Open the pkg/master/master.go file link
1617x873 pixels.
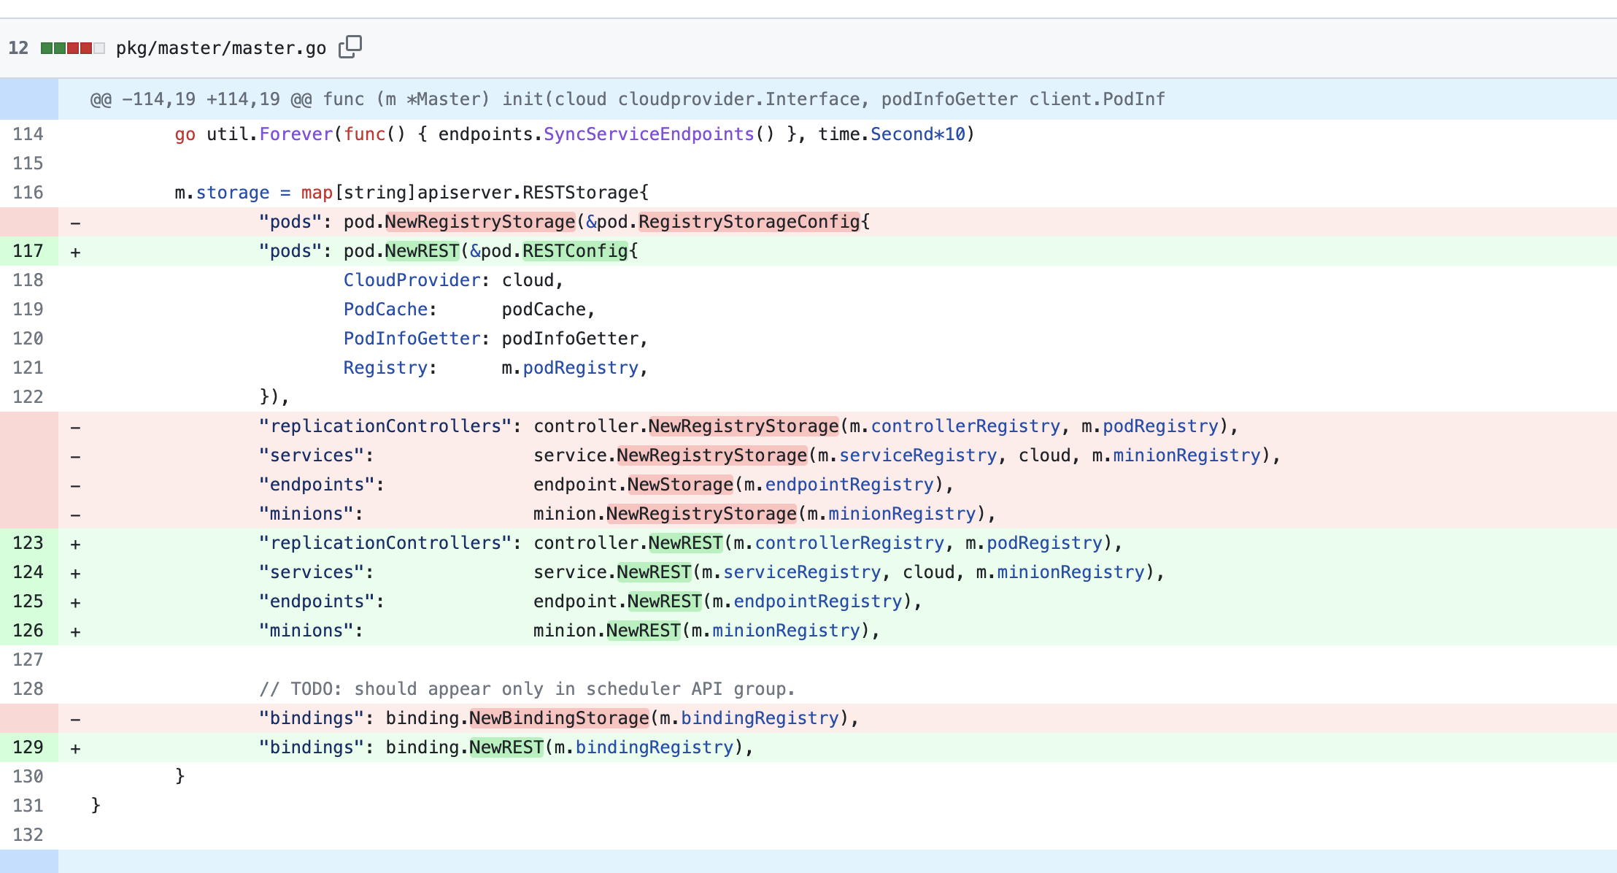tap(220, 48)
